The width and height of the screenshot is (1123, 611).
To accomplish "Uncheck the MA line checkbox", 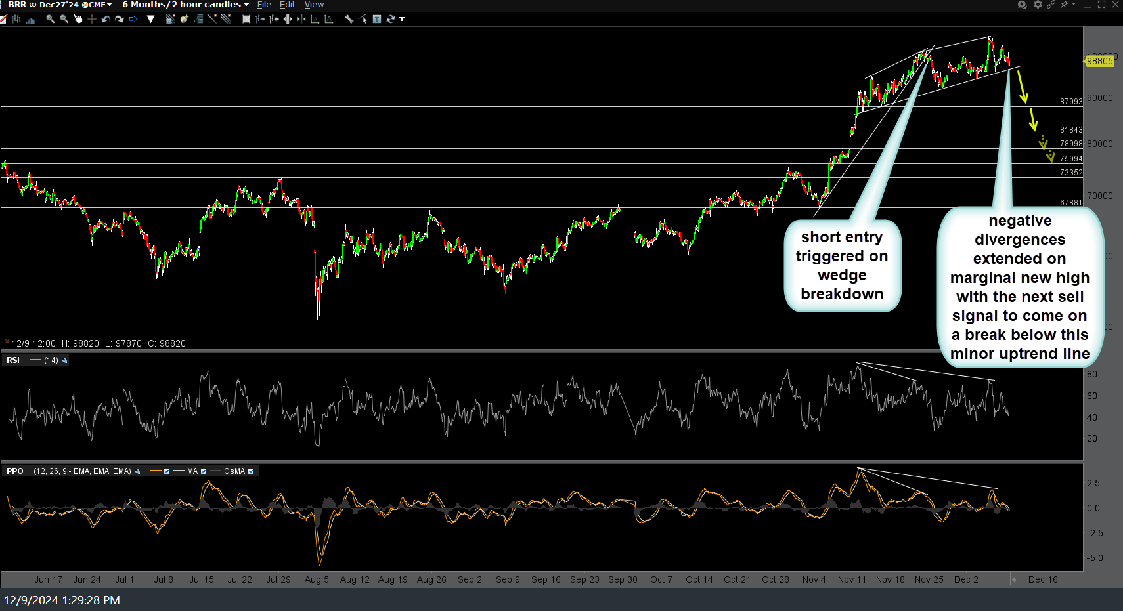I will (204, 471).
